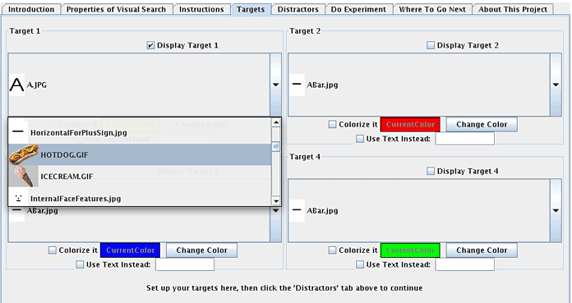The image size is (572, 303).
Task: Focus the Target 4 text input field
Action: click(465, 264)
